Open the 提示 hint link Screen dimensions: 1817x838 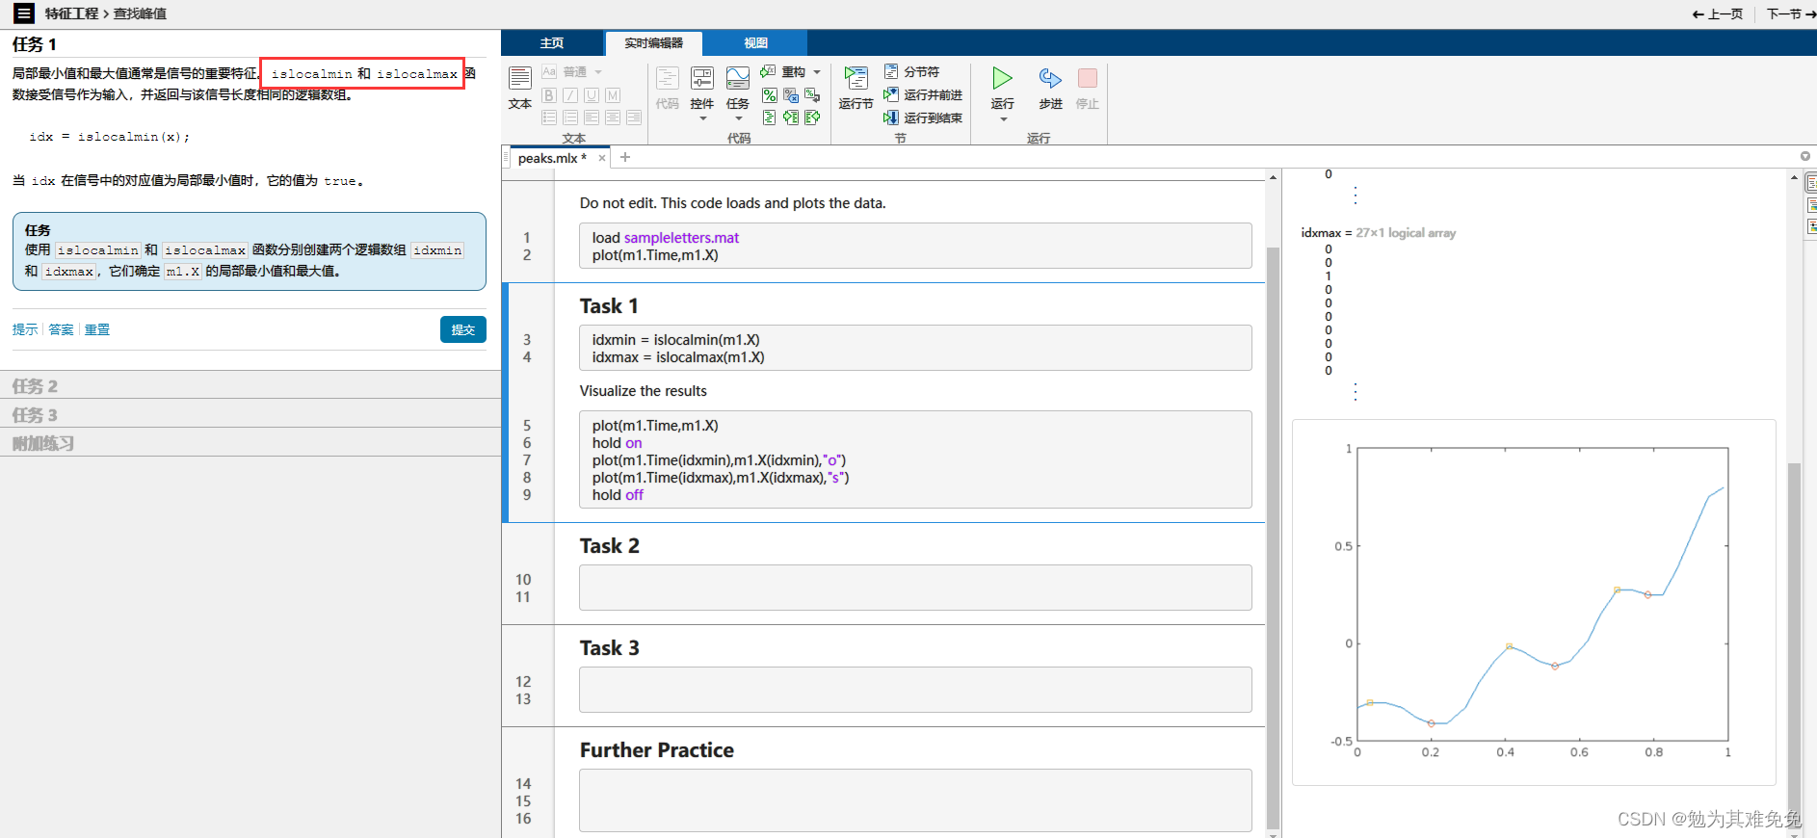pyautogui.click(x=25, y=329)
